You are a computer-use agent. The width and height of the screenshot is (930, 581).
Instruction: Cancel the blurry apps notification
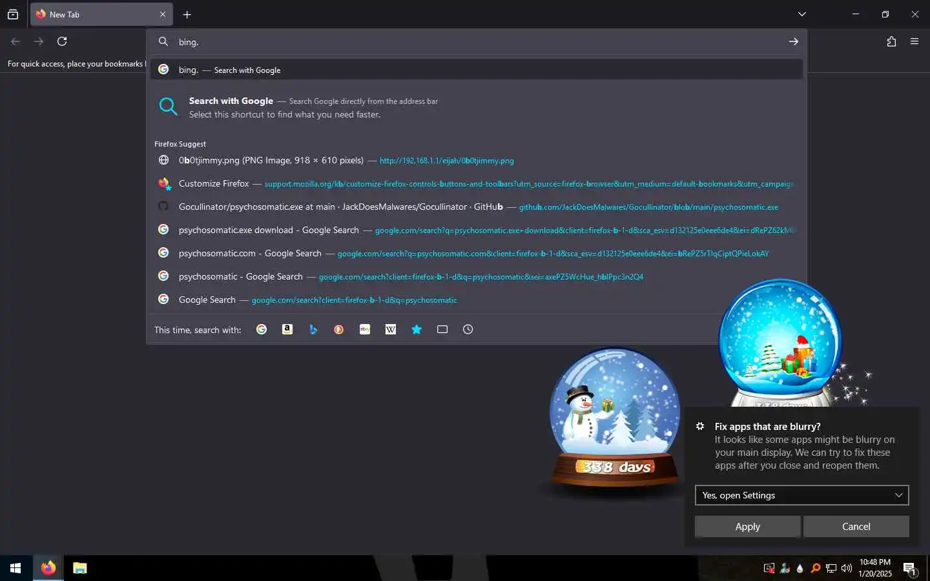coord(856,526)
